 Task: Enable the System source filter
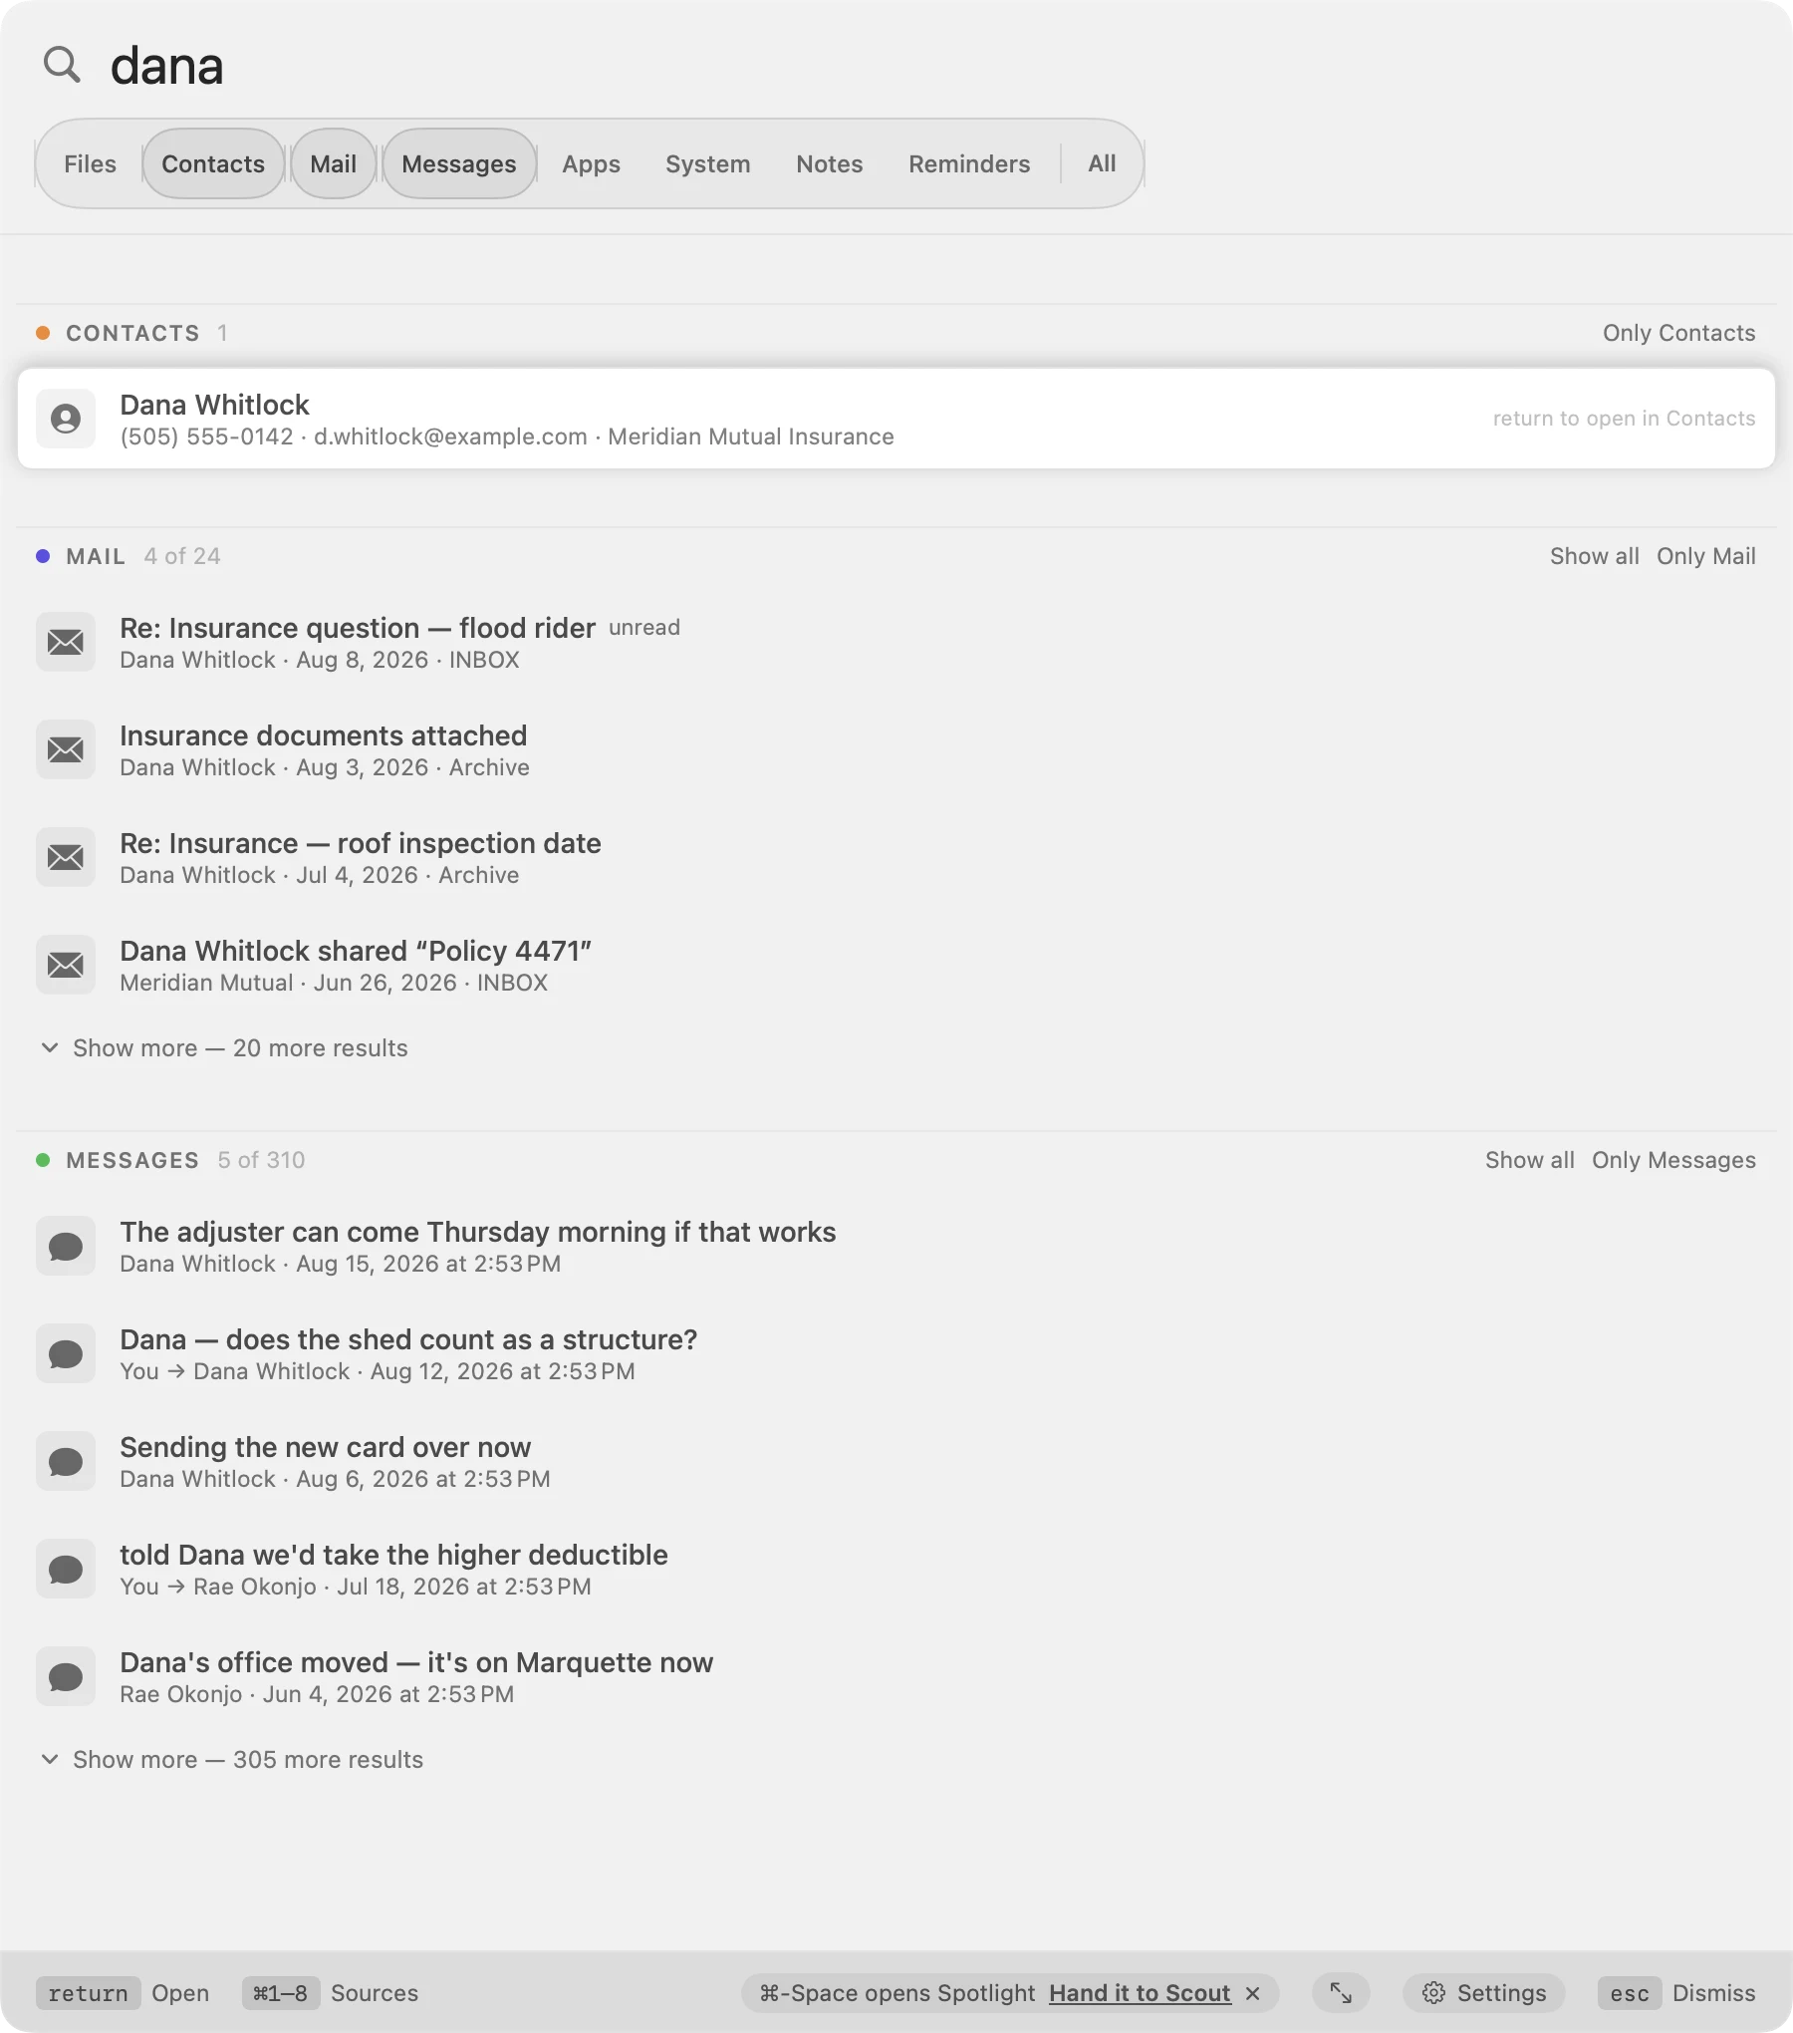pos(708,163)
